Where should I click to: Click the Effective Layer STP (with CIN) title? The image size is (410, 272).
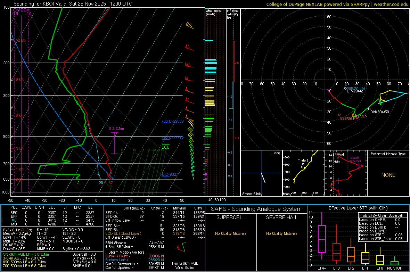[358, 208]
